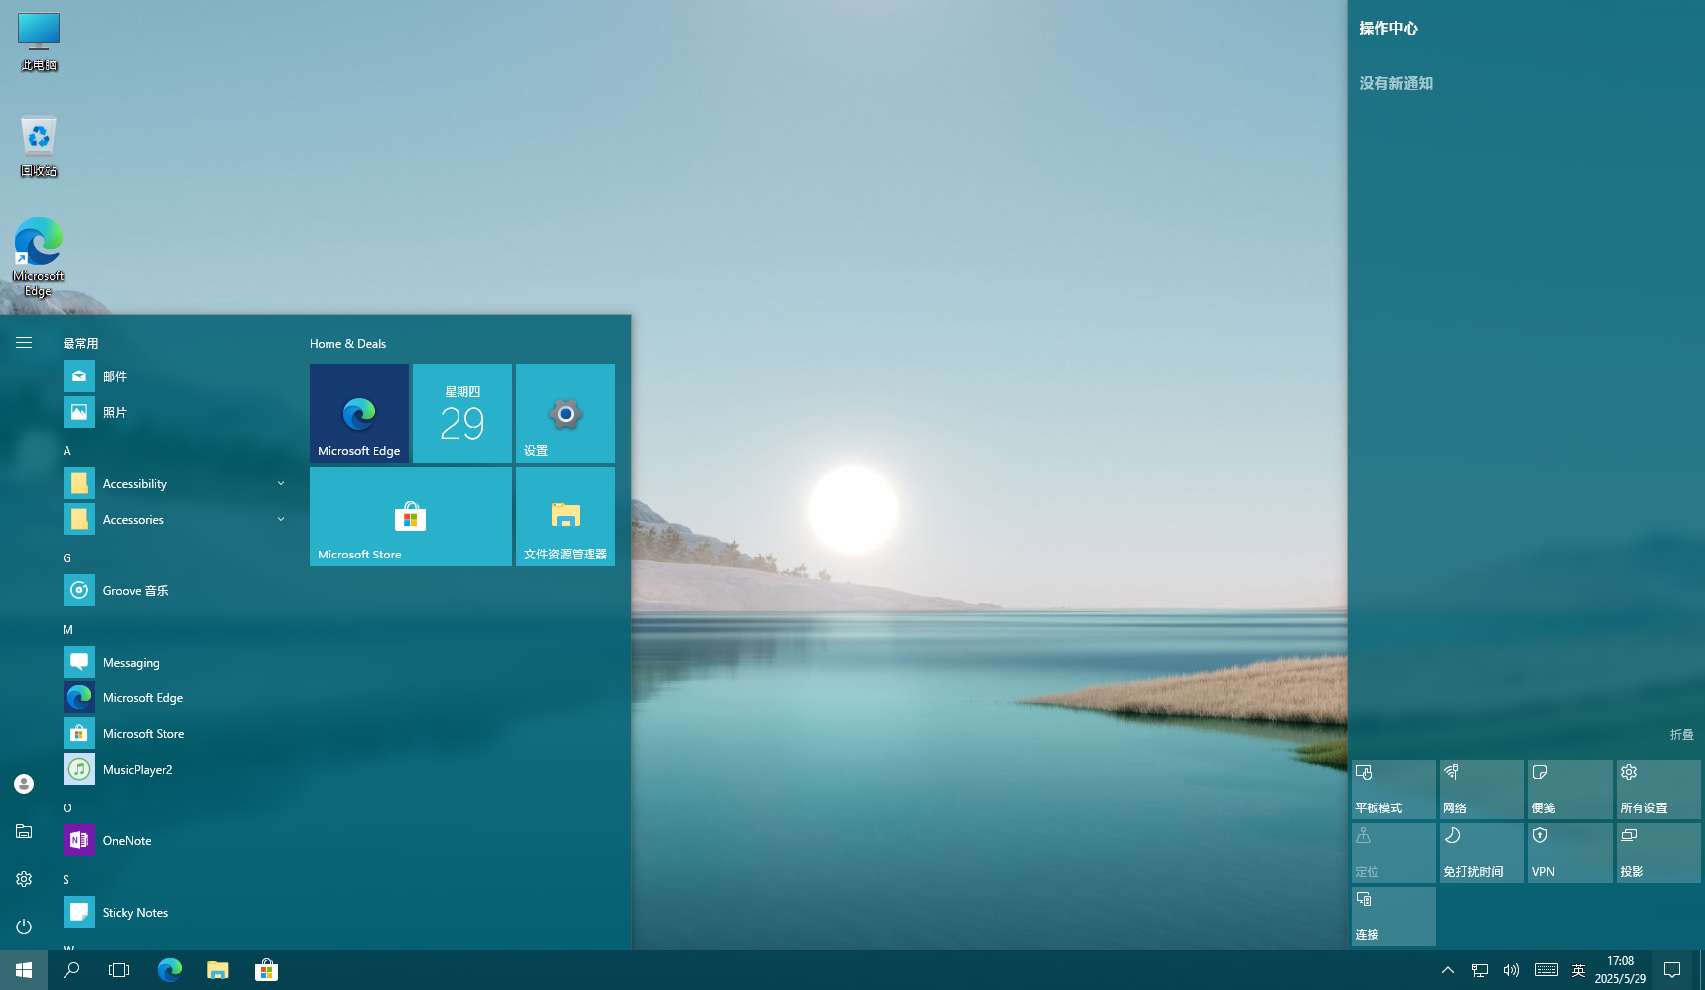
Task: Open Groove 音乐 from the app list
Action: [x=135, y=590]
